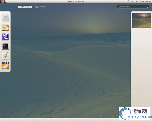
Task: Open the file cabinet Files icon in dash
Action: 5,18
